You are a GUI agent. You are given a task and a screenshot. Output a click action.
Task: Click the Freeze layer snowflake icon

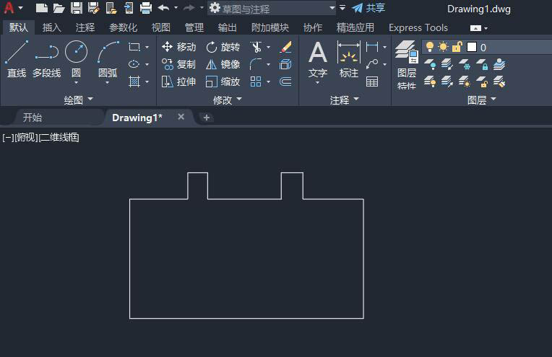[x=465, y=65]
